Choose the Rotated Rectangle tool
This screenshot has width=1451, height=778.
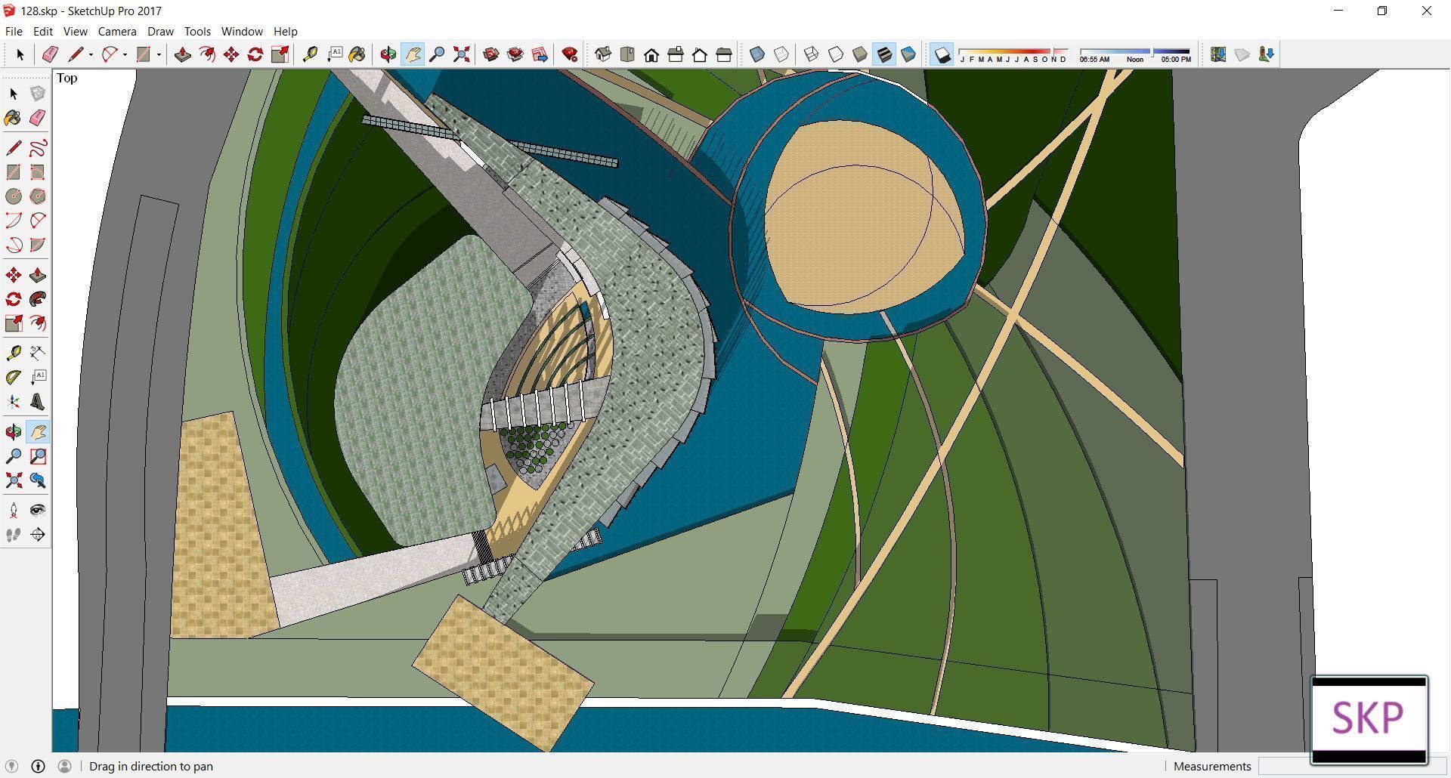38,172
